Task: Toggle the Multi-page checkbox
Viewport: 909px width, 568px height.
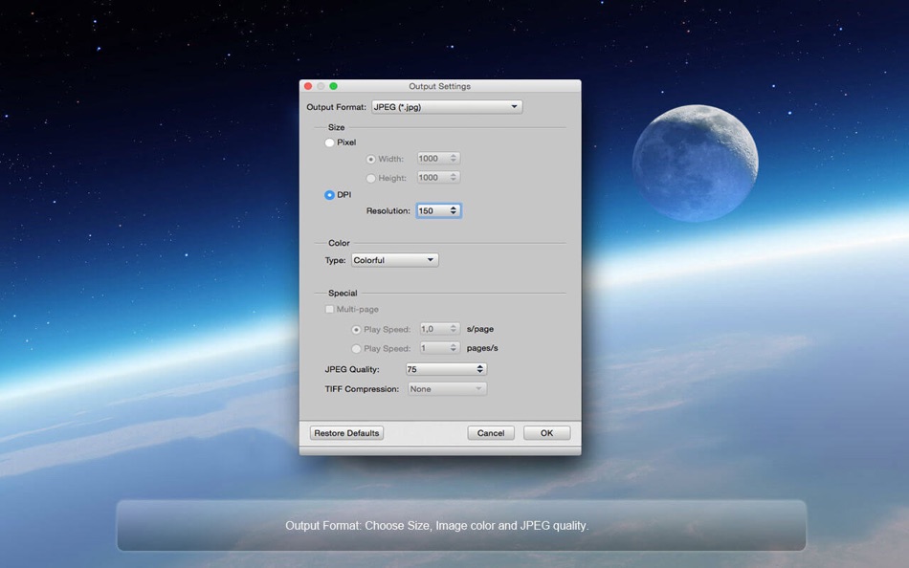Action: pos(329,310)
